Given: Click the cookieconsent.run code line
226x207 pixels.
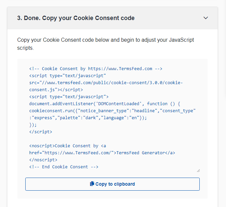Looking at the screenshot, I should [113, 111].
